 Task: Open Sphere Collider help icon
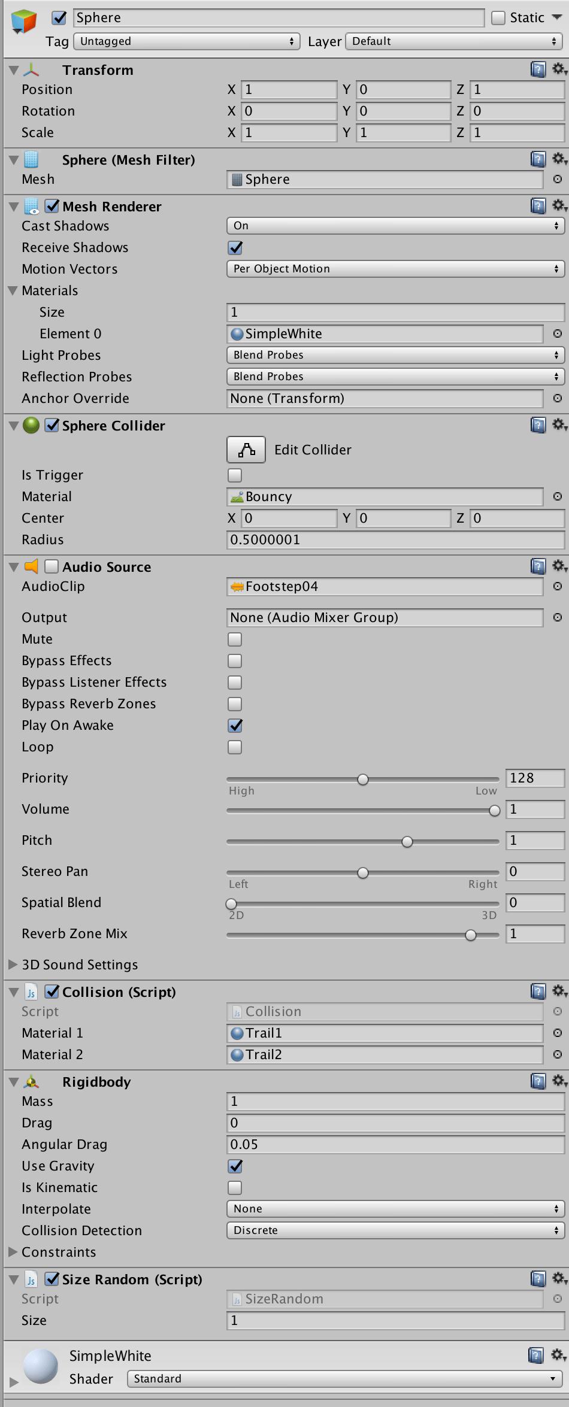(x=538, y=425)
